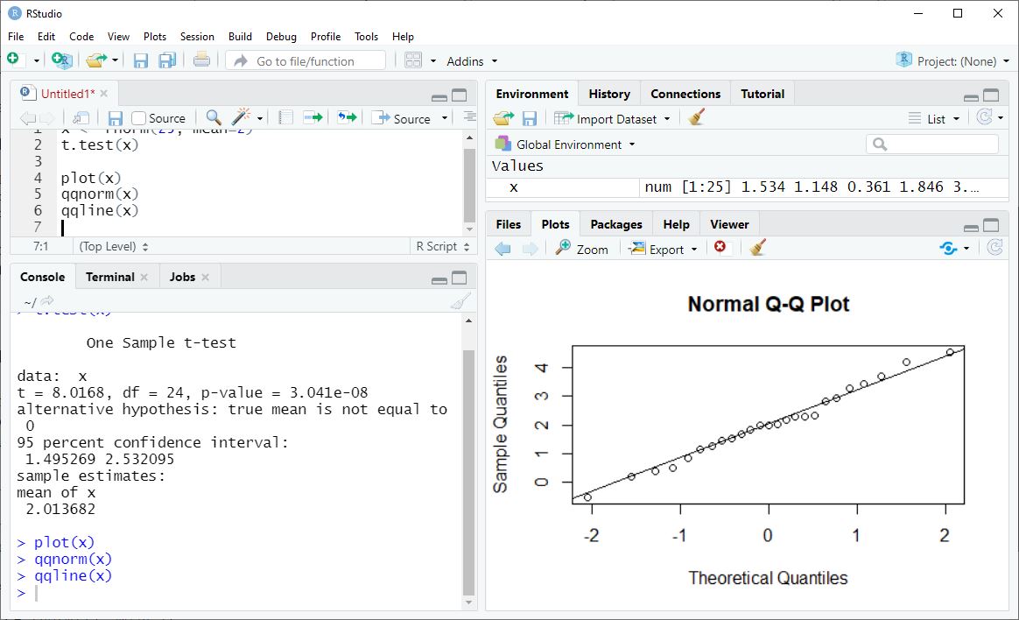
Task: Click the Zoom plot button
Action: (582, 249)
